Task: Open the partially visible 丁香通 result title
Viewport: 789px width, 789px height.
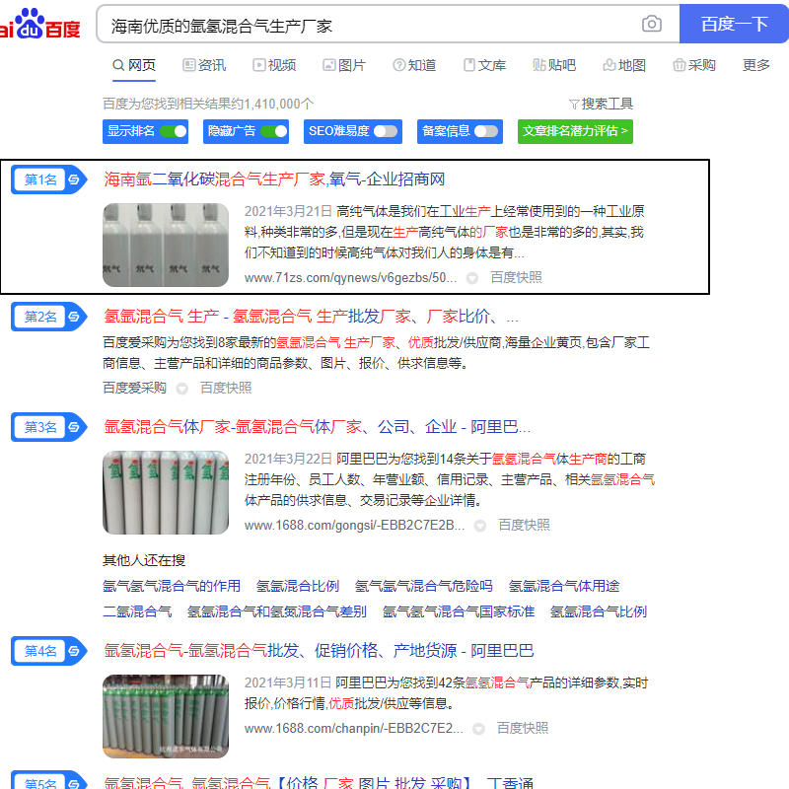Action: coord(319,782)
